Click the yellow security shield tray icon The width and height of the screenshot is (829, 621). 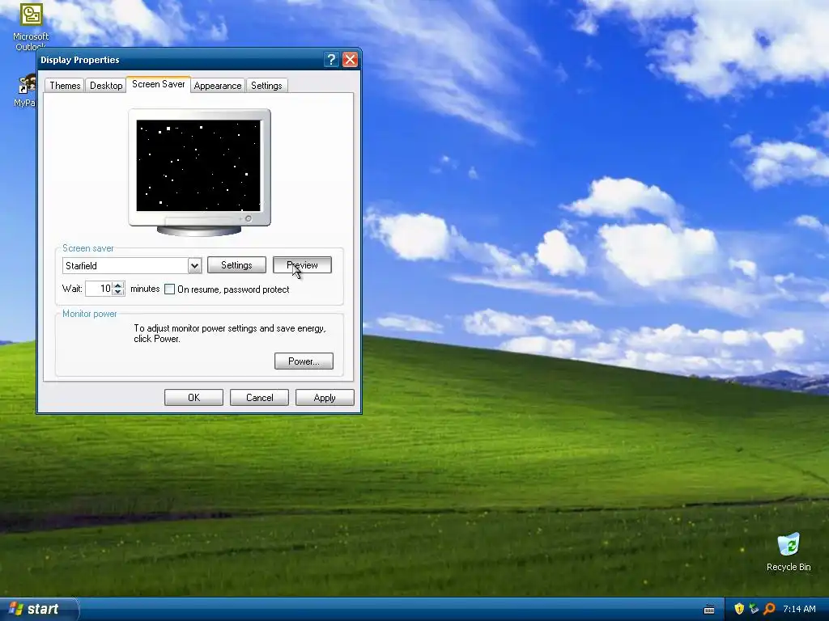tap(739, 609)
